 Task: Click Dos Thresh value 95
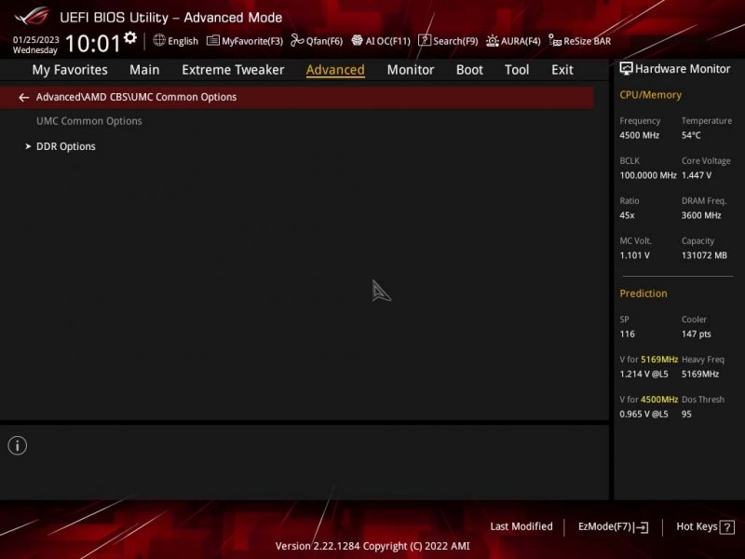(x=686, y=414)
